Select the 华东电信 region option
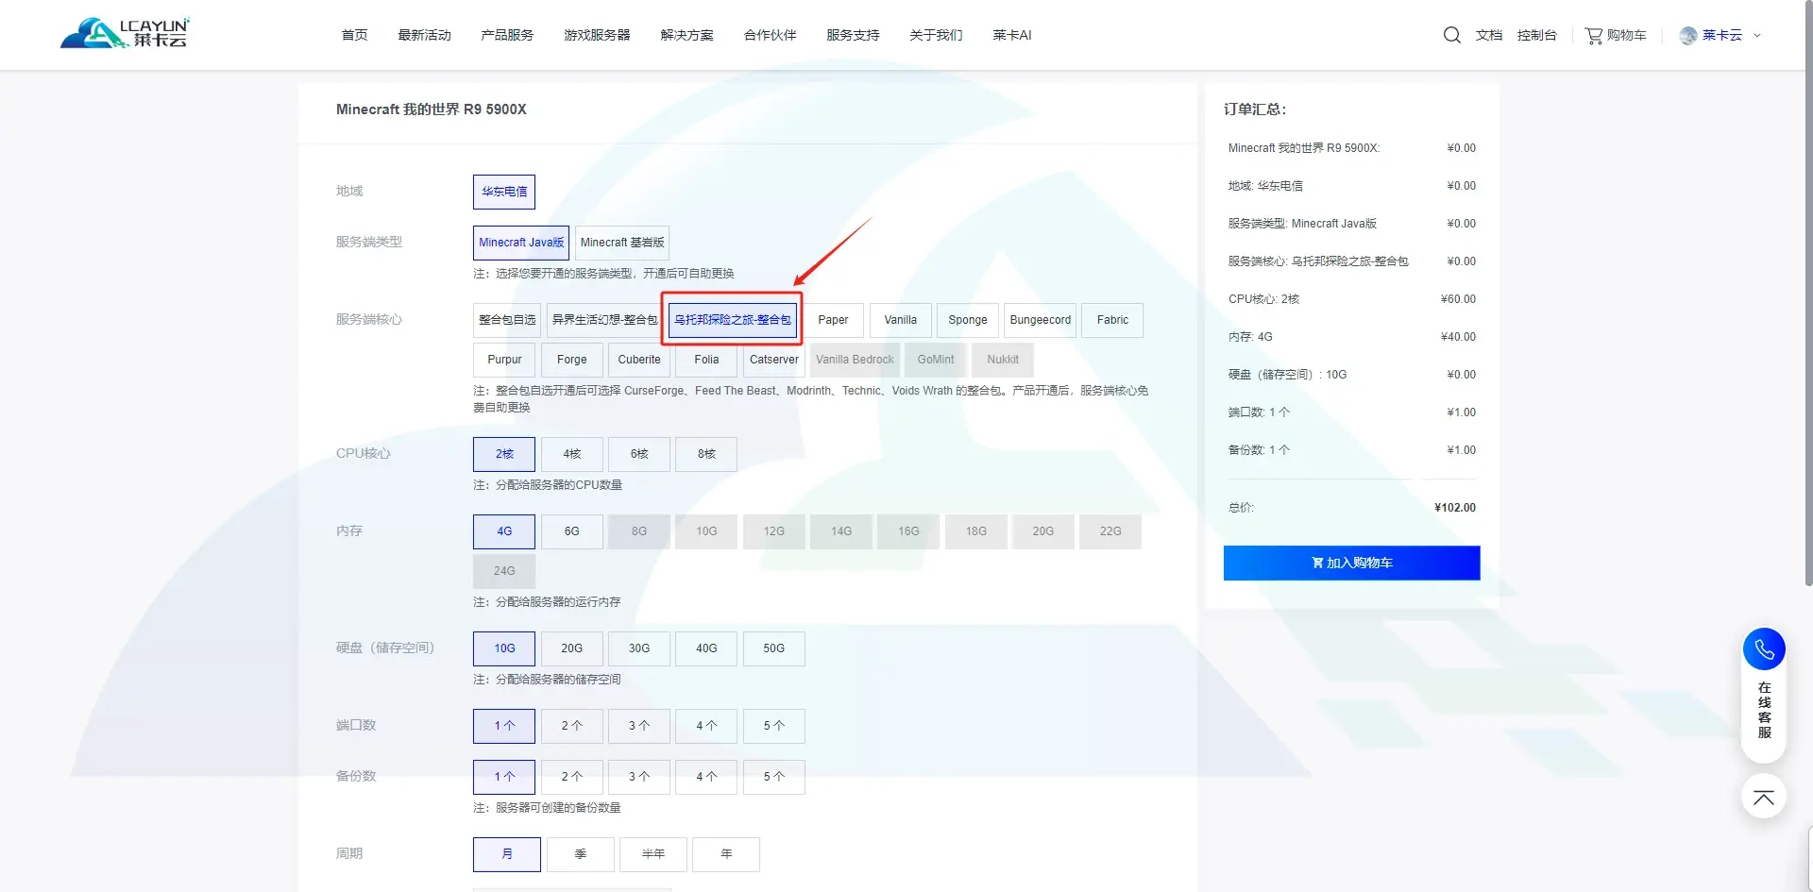Viewport: 1813px width, 892px height. pos(504,192)
